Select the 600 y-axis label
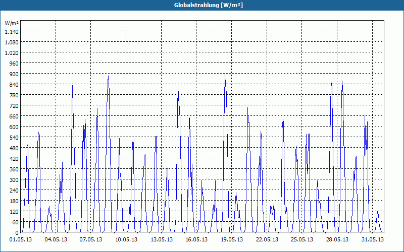This screenshot has width=404, height=252. (x=14, y=127)
